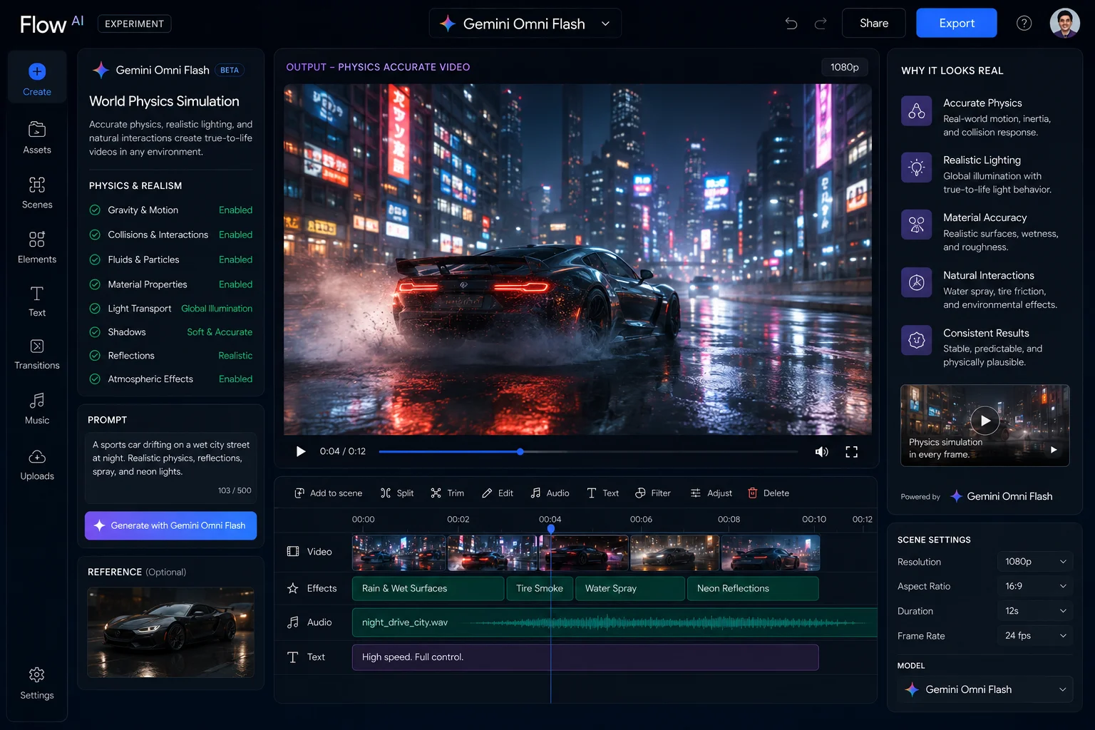Image resolution: width=1095 pixels, height=730 pixels.
Task: Open the Create section in the sidebar
Action: 37,78
